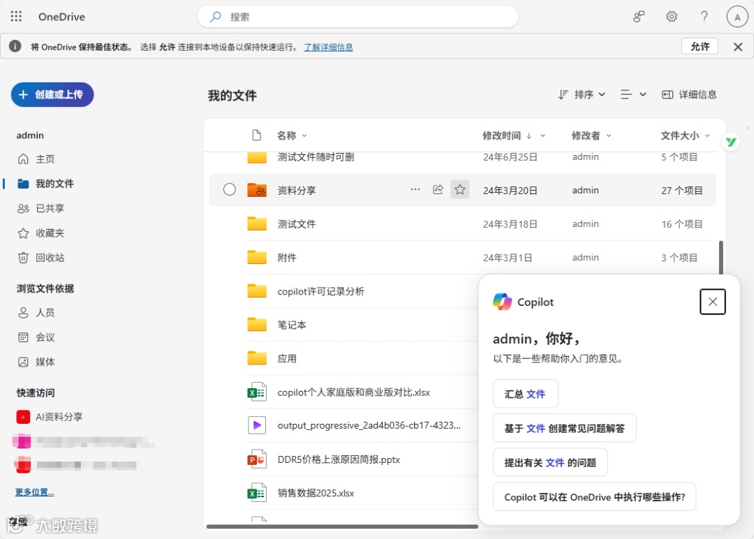
Task: Open copilot个人家庭版和商业版对比.xlsx file name
Action: [x=353, y=392]
